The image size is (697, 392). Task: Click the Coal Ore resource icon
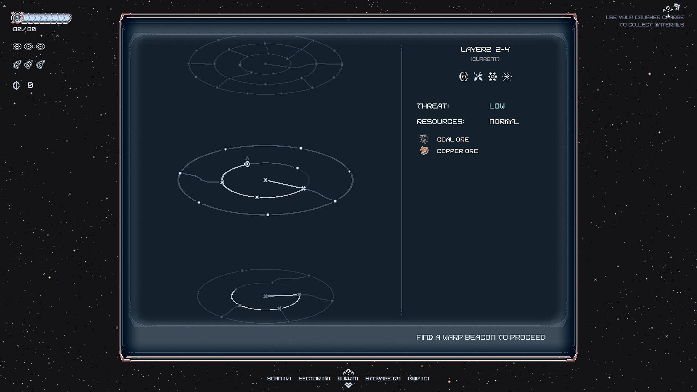click(424, 139)
